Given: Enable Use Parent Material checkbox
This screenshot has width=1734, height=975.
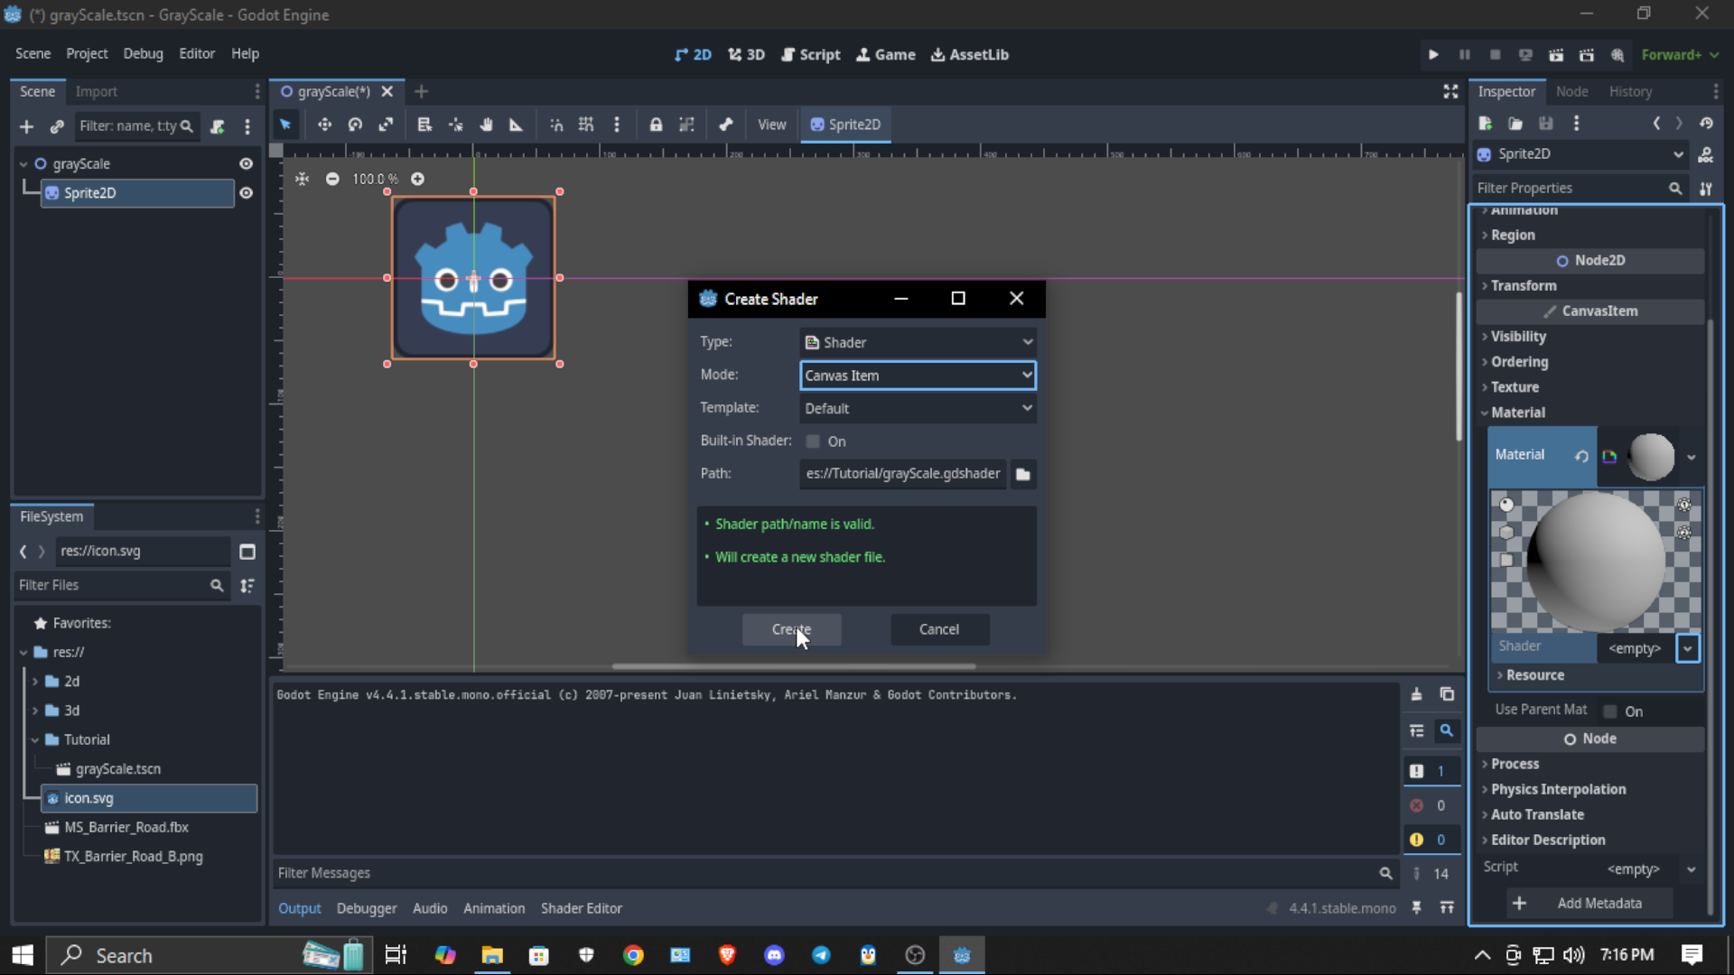Looking at the screenshot, I should (x=1610, y=711).
